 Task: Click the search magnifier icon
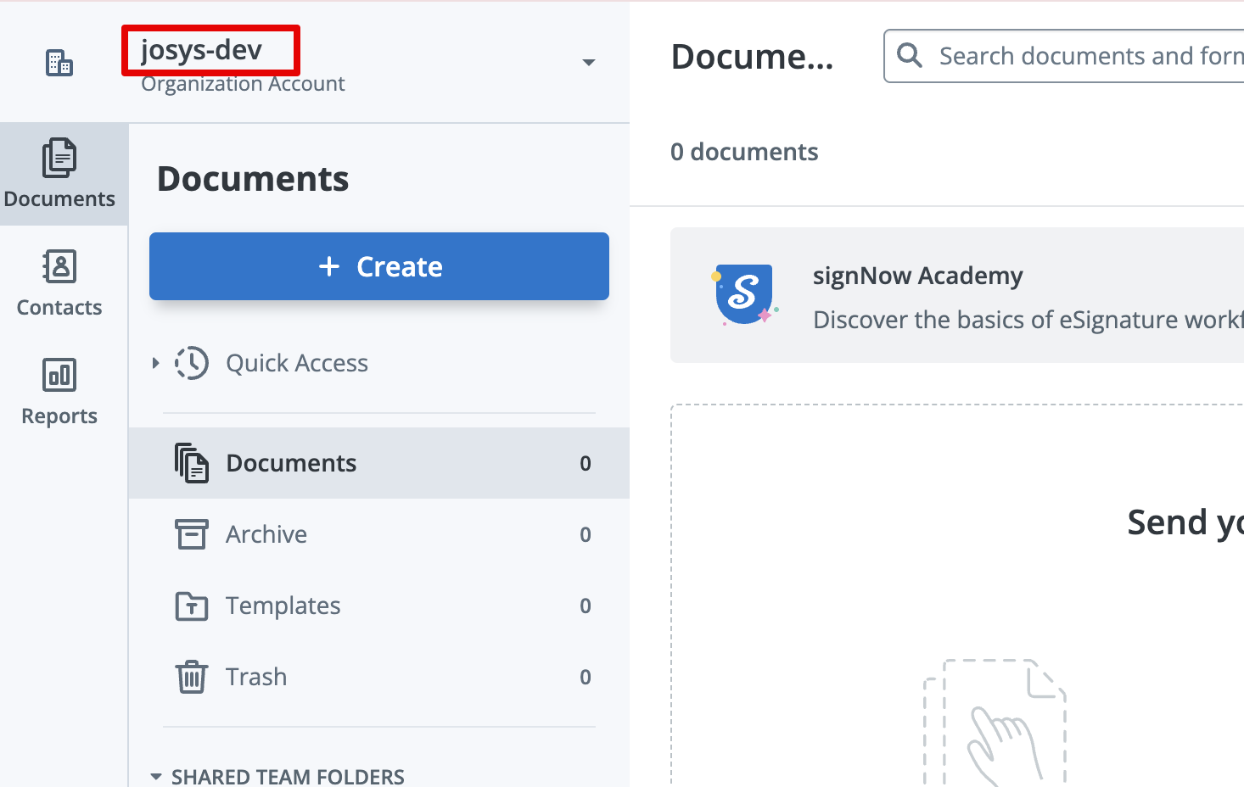click(909, 56)
